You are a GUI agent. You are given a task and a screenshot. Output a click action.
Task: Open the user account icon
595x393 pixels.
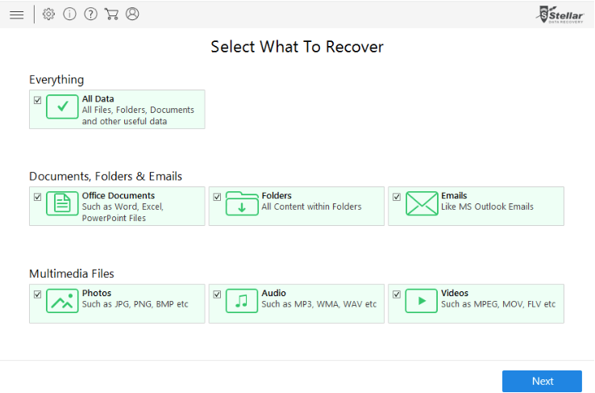pyautogui.click(x=132, y=14)
